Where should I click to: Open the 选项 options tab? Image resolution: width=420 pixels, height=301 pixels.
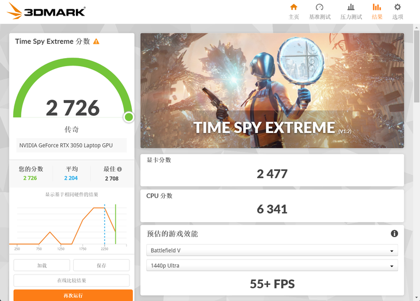(x=398, y=12)
